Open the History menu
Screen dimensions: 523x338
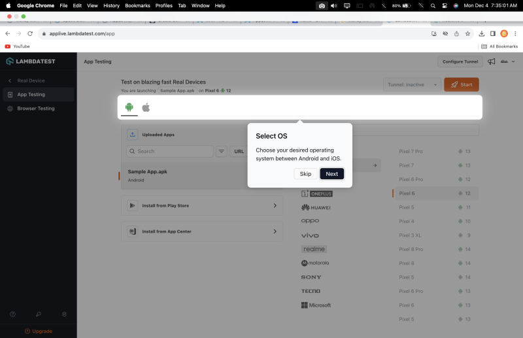point(111,6)
